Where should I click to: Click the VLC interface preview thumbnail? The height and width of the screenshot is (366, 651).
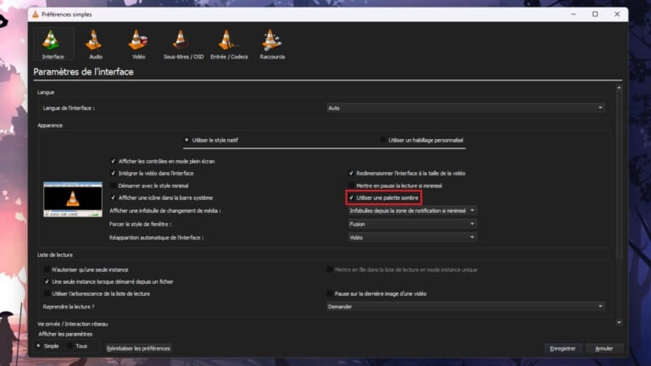[x=73, y=199]
